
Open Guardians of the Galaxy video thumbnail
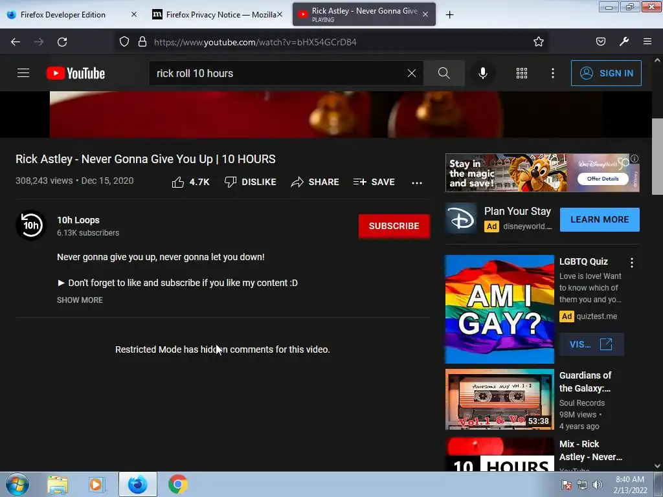point(499,399)
